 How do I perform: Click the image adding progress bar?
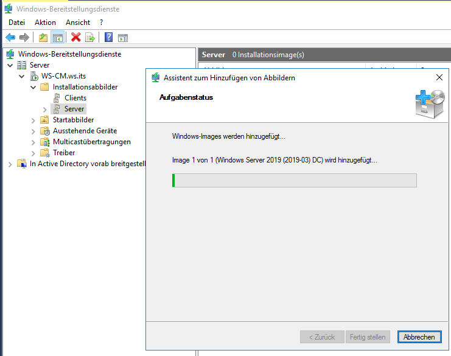(x=294, y=180)
